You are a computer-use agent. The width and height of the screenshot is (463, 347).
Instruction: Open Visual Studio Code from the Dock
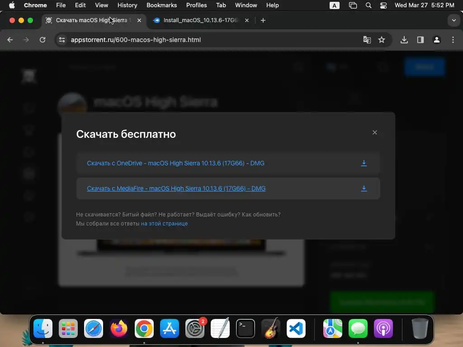coord(296,328)
